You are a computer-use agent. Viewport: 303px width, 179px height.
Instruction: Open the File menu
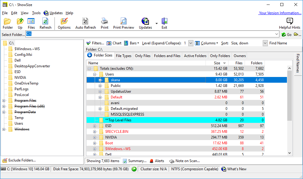5,13
